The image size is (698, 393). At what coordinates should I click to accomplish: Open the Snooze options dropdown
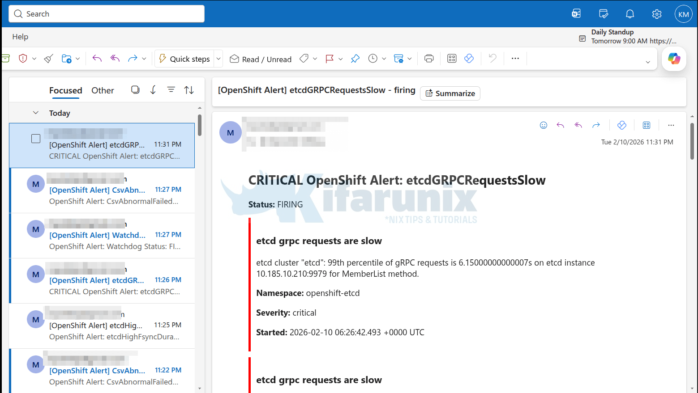(383, 58)
